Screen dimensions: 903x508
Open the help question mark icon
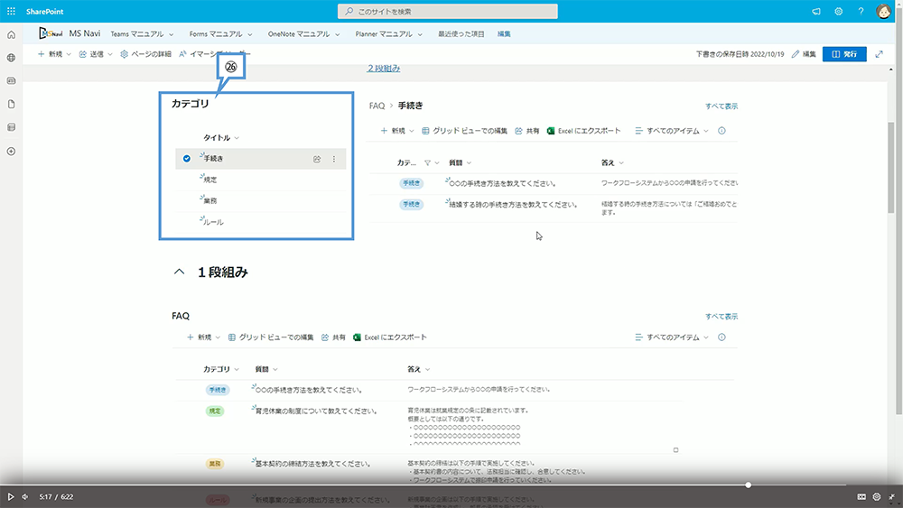point(861,12)
